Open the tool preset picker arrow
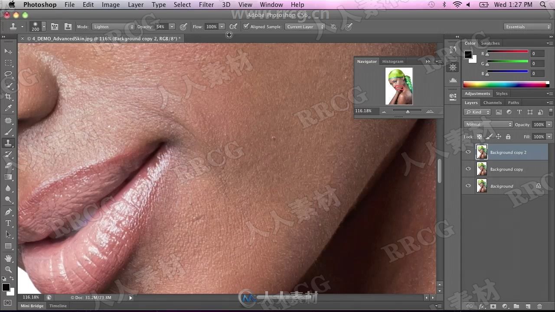This screenshot has width=555, height=312. coord(22,27)
